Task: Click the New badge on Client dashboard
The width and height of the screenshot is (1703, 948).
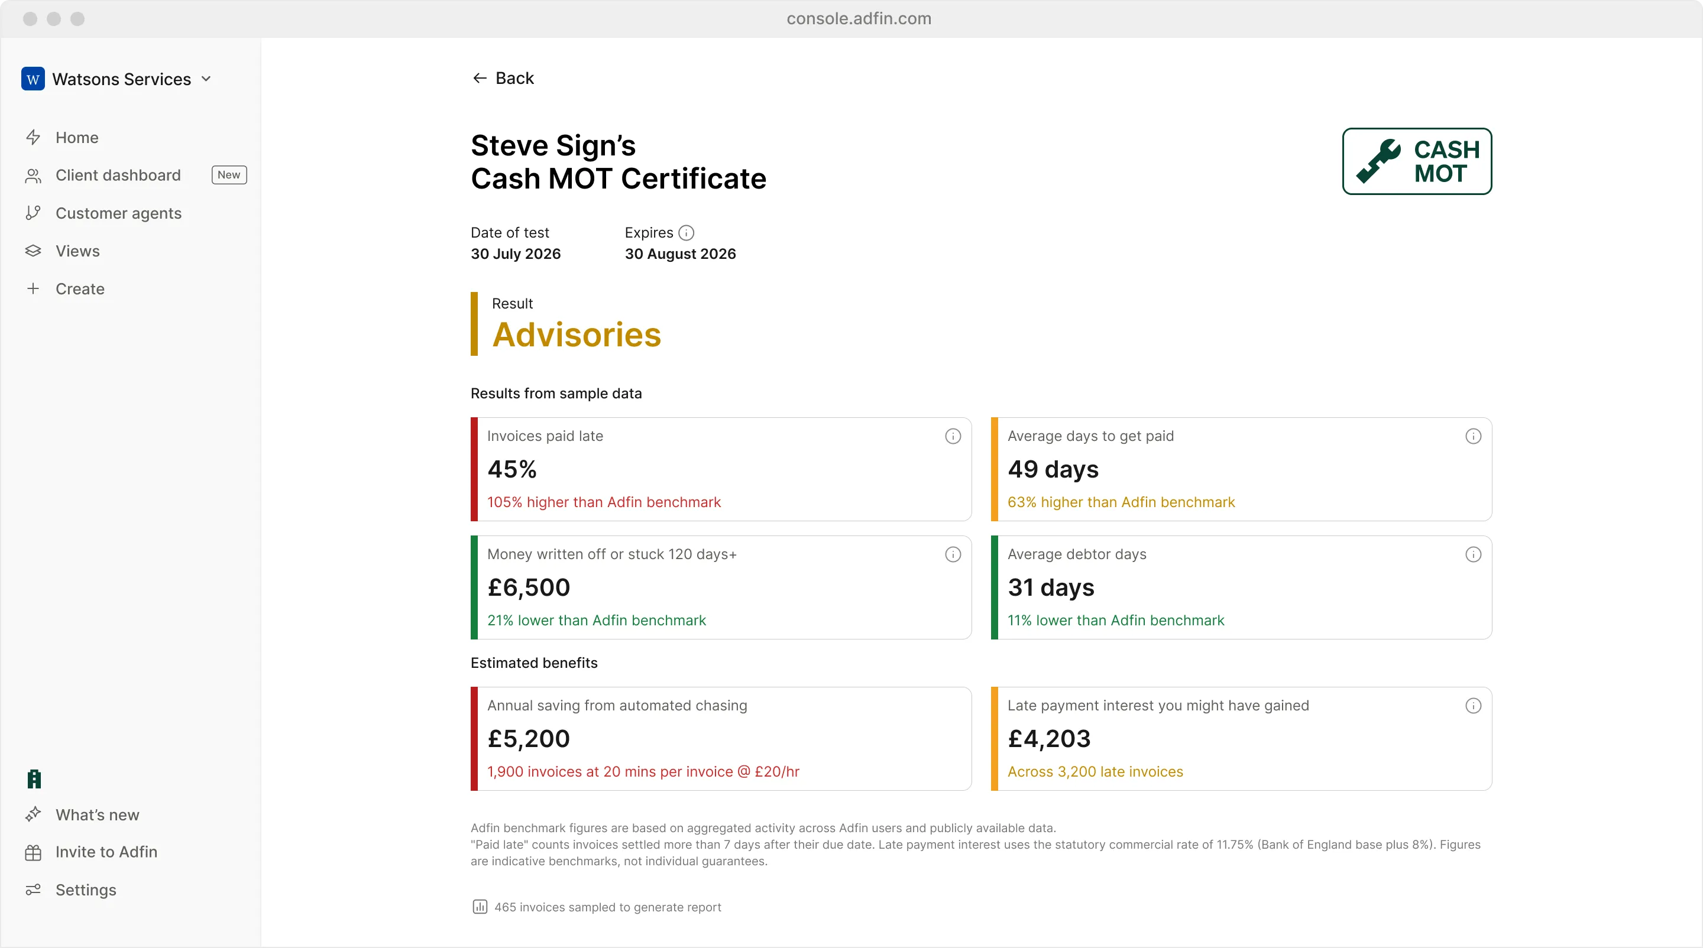Action: tap(229, 175)
